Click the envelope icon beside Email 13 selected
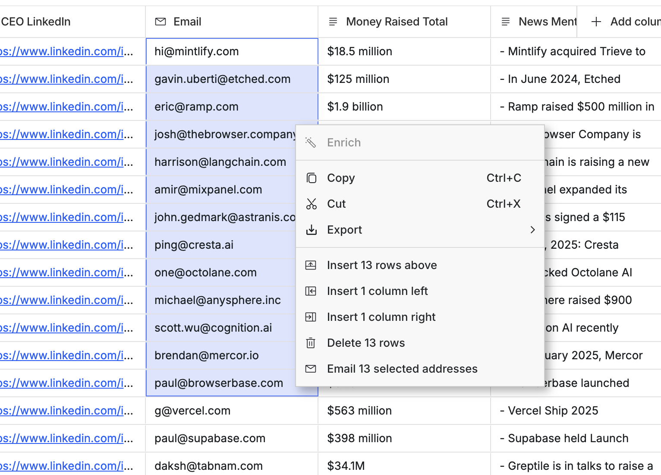The width and height of the screenshot is (661, 475). pyautogui.click(x=311, y=369)
